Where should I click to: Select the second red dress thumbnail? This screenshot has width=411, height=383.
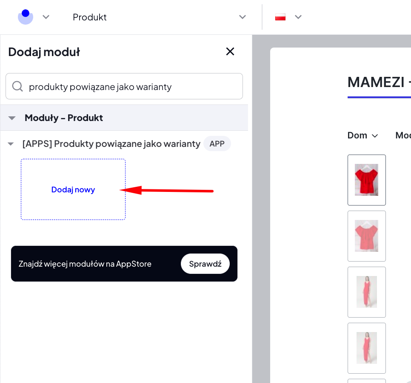pos(366,348)
